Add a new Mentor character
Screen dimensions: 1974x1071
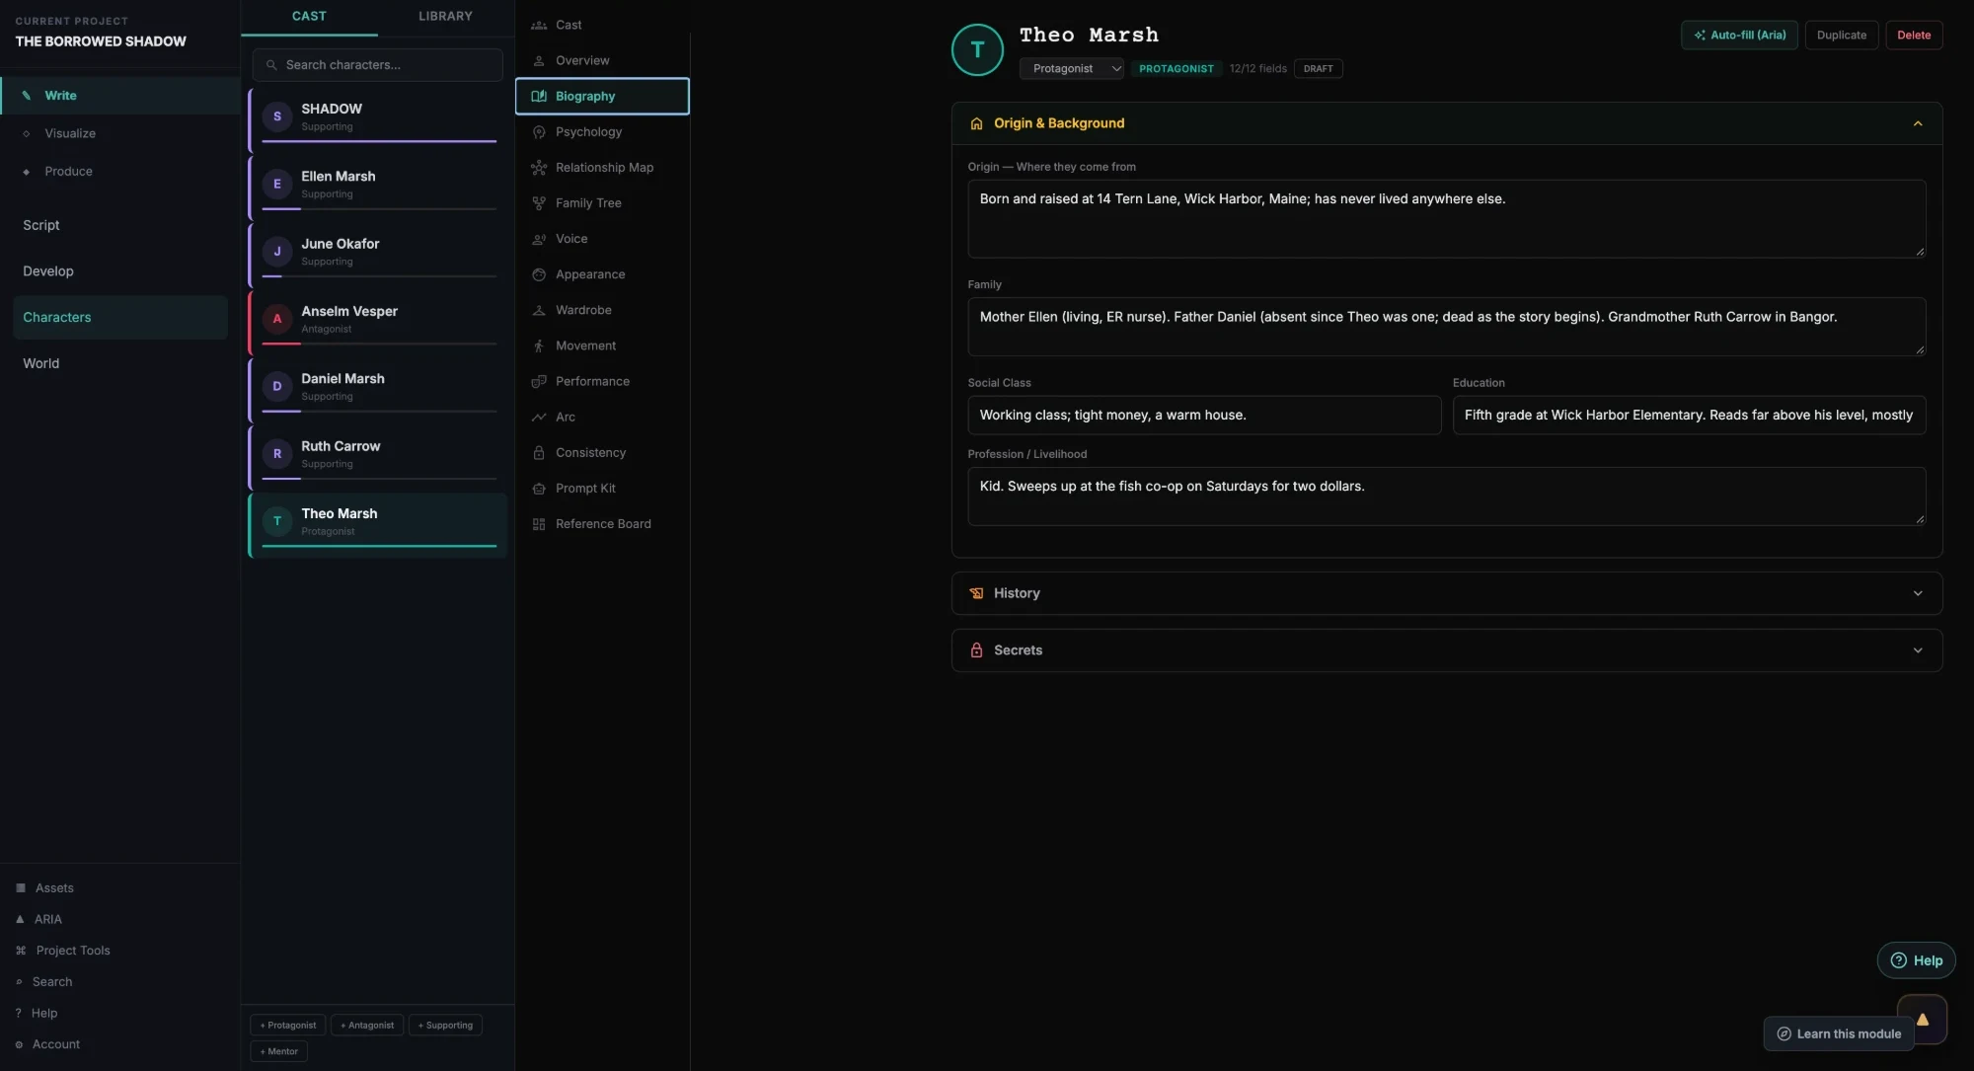click(279, 1051)
